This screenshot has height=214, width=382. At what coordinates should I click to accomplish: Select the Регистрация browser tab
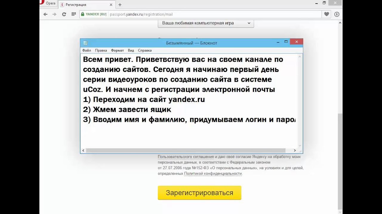pos(87,5)
